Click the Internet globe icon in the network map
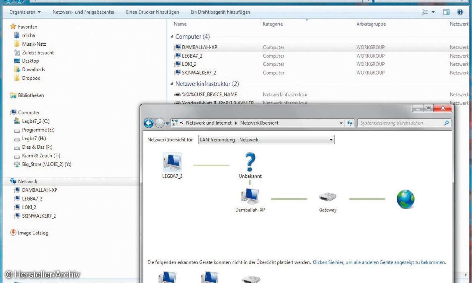 (x=405, y=199)
